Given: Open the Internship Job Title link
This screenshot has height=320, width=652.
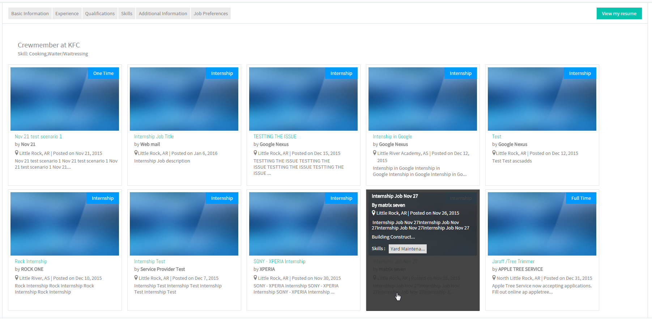Looking at the screenshot, I should (154, 136).
